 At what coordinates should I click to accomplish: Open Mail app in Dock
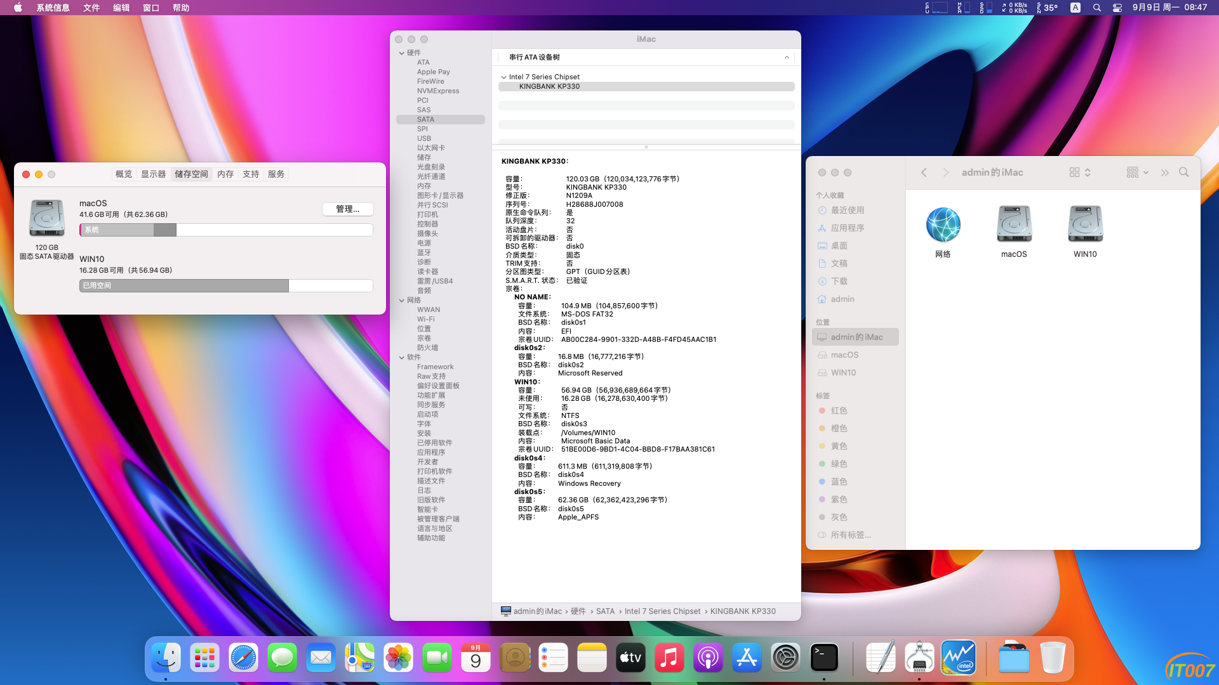[321, 658]
